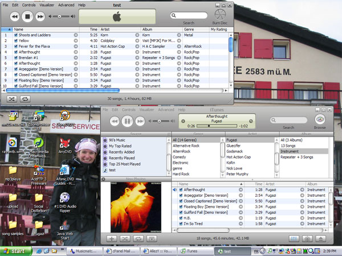This screenshot has width=342, height=256.
Task: Uncheck Afterthought in the iTunes song list
Action: pyautogui.click(x=181, y=190)
